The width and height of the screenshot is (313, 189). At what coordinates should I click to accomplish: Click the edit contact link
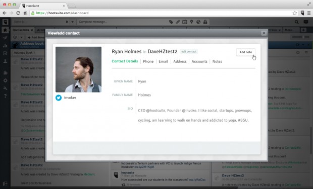(x=189, y=51)
